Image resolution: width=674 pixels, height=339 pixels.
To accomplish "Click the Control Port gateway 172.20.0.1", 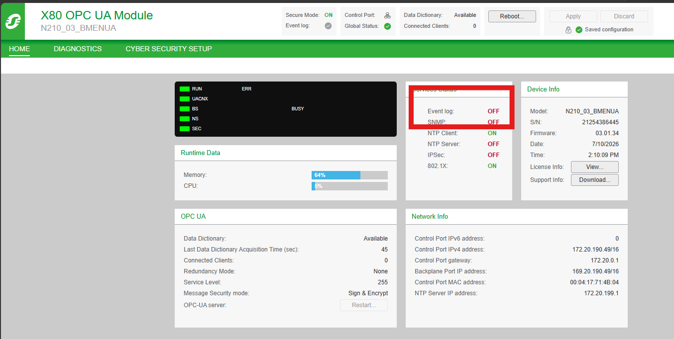I will point(605,260).
